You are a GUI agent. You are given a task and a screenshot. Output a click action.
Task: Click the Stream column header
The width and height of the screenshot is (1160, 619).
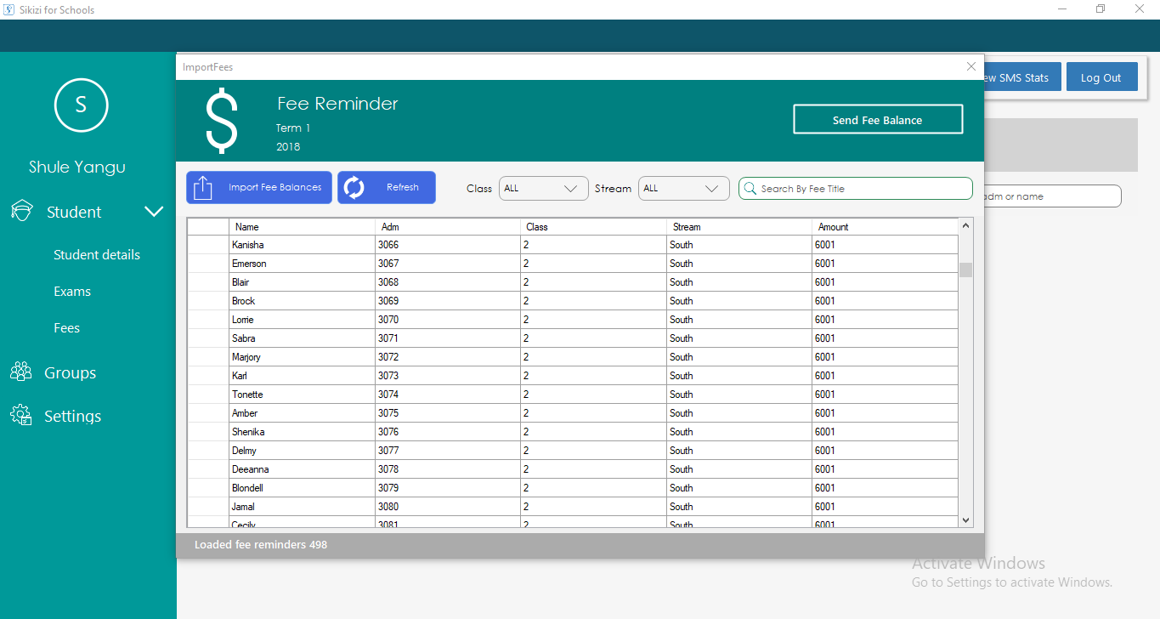[739, 227]
